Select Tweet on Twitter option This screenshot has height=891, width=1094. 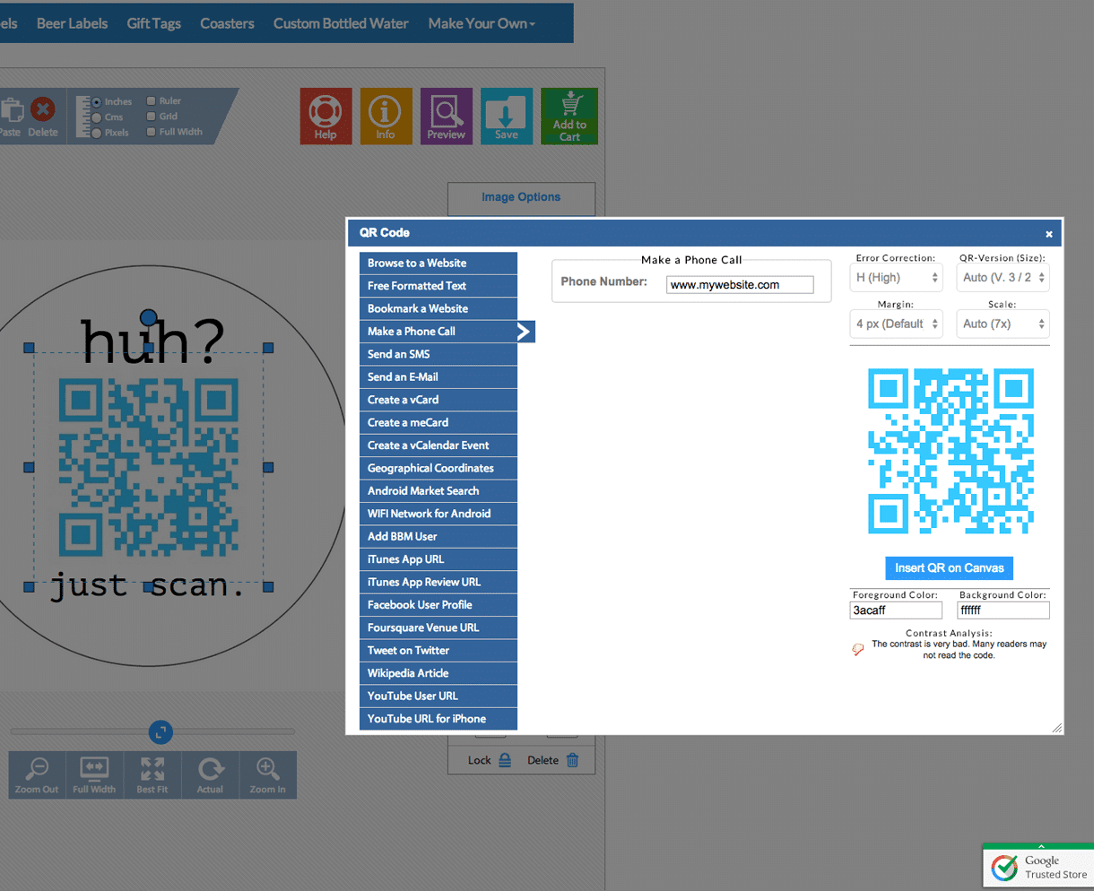pos(438,651)
